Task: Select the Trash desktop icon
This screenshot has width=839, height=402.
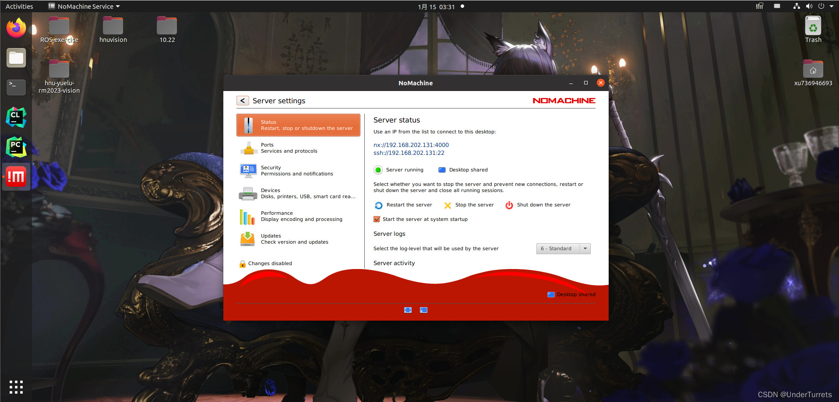Action: (813, 29)
